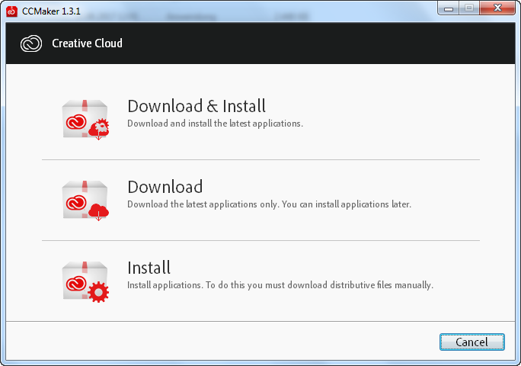Screen dimensions: 521x366
Task: Click the Download & Install package icon
Action: tap(85, 120)
